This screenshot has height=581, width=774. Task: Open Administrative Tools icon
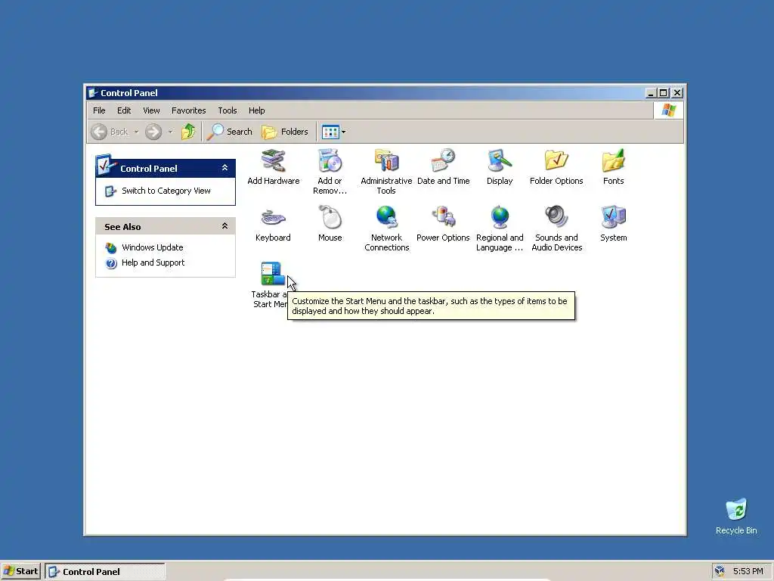(386, 172)
